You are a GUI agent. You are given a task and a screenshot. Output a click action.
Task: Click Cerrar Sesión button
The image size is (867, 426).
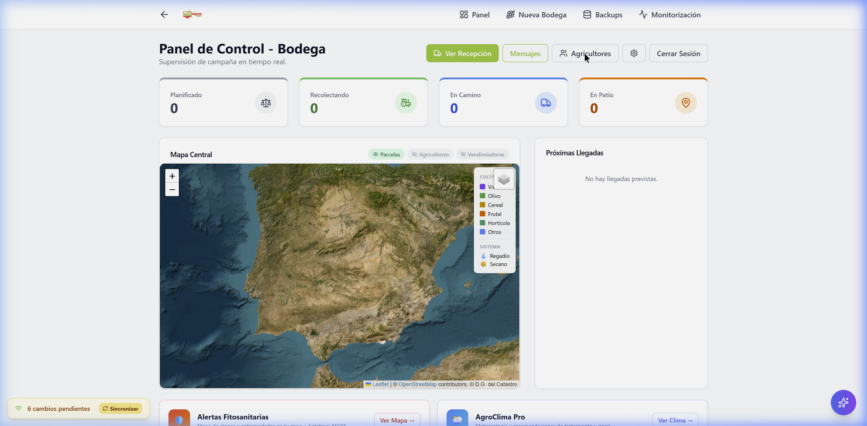click(678, 53)
